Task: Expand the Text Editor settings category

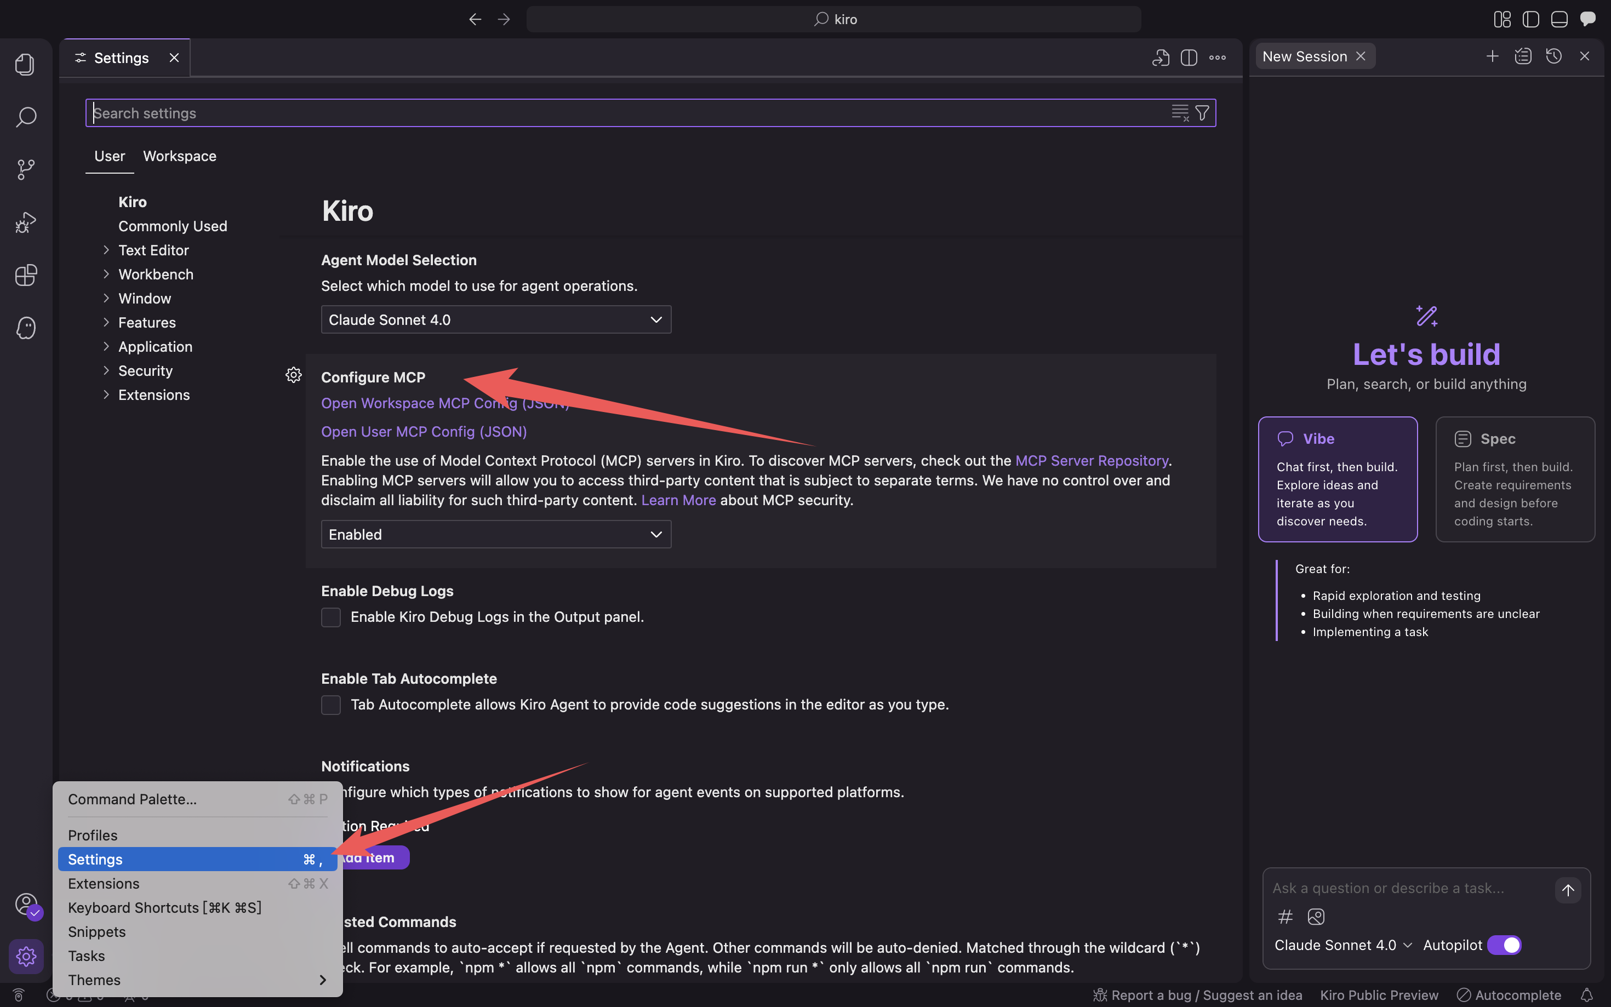Action: (153, 250)
